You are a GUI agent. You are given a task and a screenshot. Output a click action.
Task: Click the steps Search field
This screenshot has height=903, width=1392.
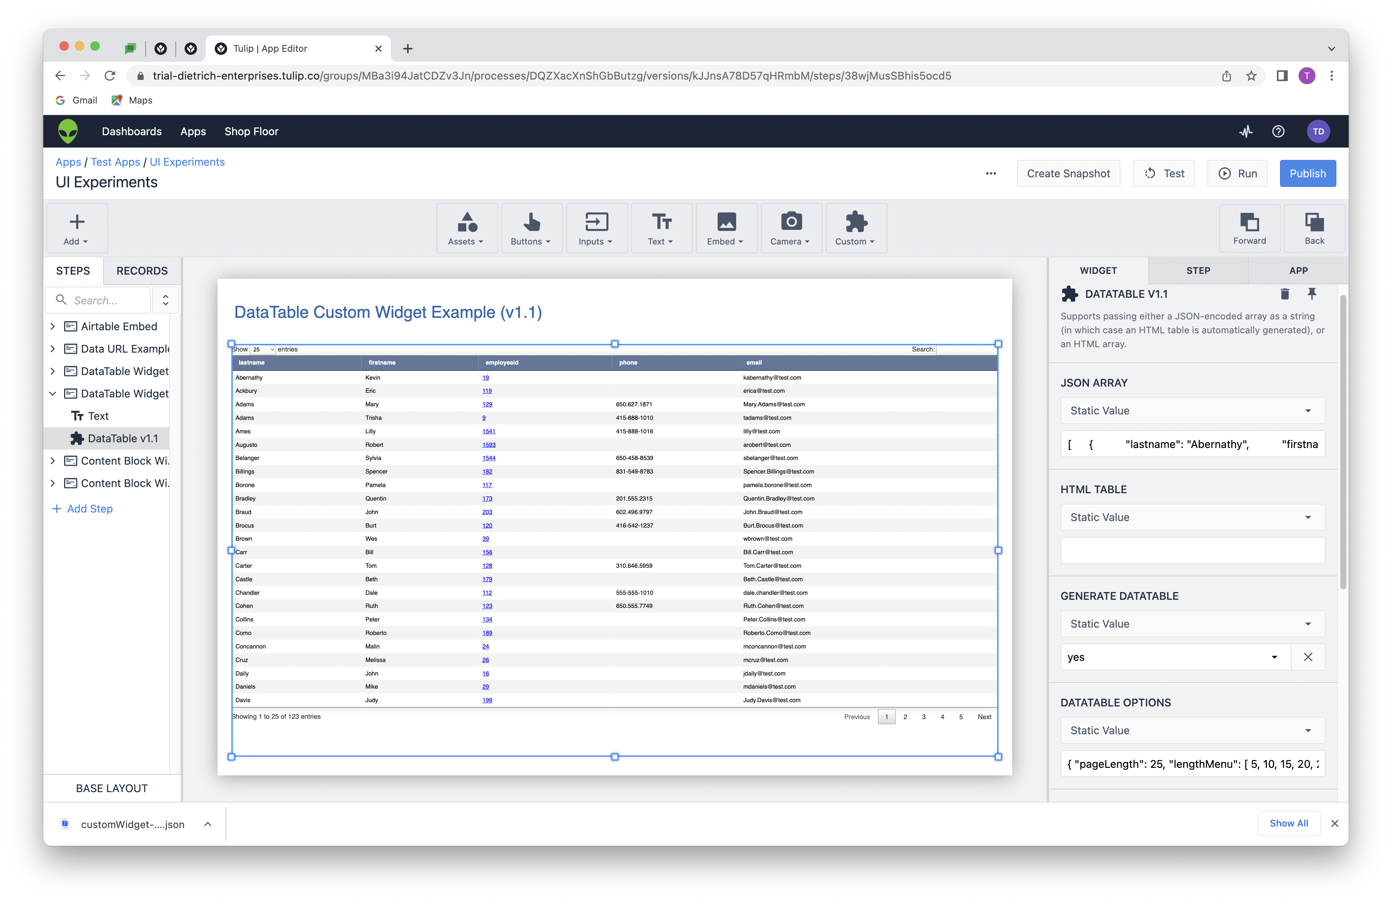(98, 300)
